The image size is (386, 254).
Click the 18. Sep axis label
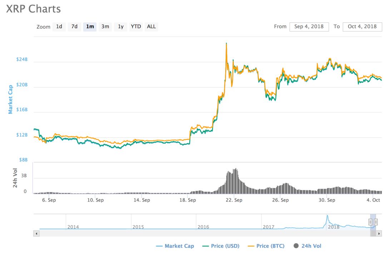click(188, 200)
